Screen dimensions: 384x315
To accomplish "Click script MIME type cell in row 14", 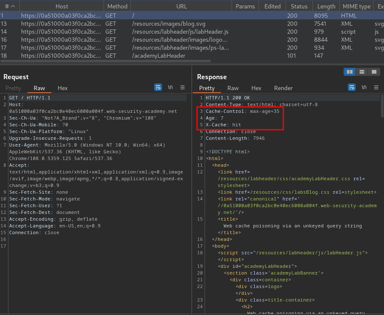I will pyautogui.click(x=348, y=32).
